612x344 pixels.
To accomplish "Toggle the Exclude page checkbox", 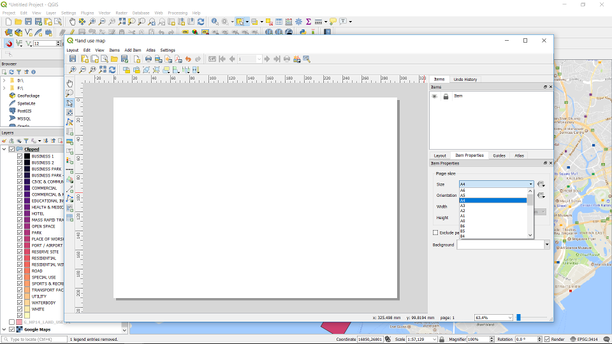I will [x=435, y=233].
